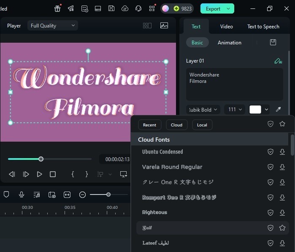This screenshot has width=295, height=252.
Task: Click the marker shield icon above timeline
Action: pyautogui.click(x=6, y=194)
